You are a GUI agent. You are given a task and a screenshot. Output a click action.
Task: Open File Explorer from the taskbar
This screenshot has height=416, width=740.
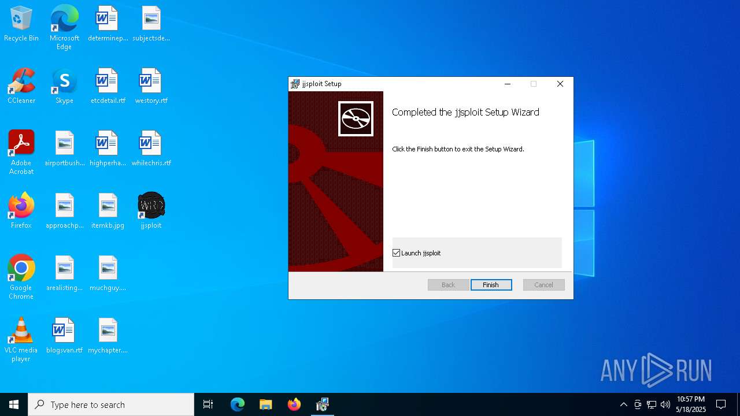click(266, 404)
